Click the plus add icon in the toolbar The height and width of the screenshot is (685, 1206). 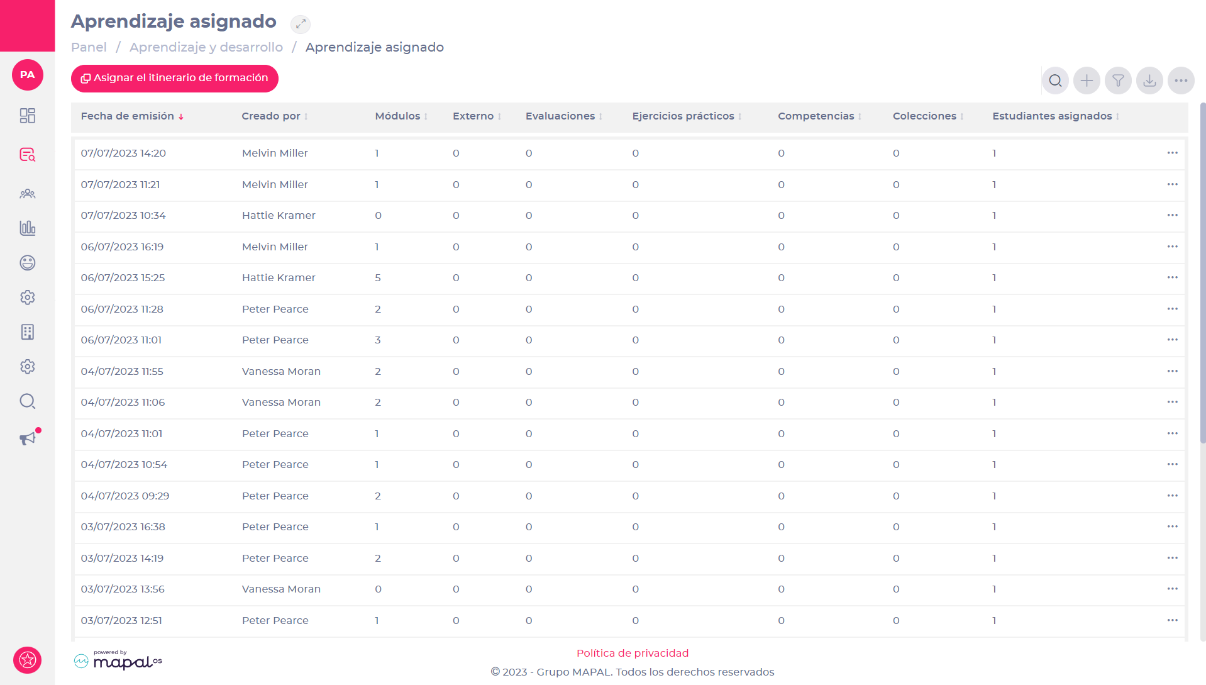[1087, 81]
